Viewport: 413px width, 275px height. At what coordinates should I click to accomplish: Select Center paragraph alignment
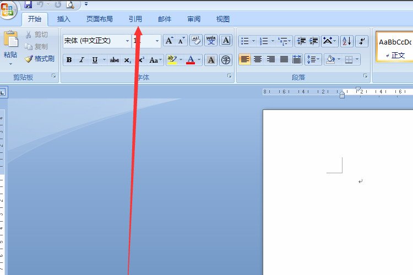tap(258, 59)
